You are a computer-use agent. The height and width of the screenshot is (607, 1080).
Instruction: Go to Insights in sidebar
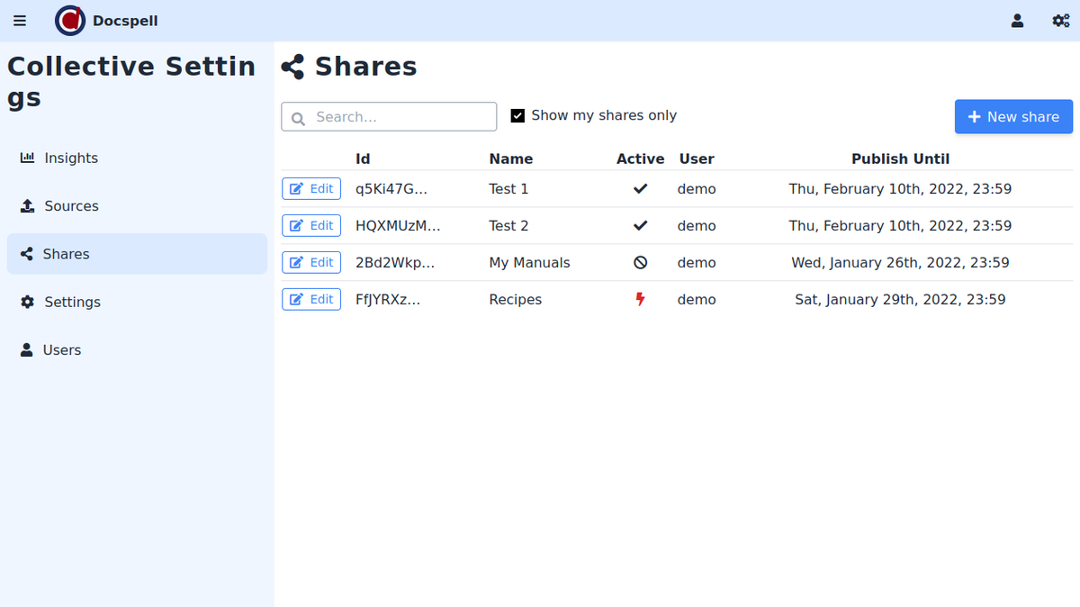point(70,159)
